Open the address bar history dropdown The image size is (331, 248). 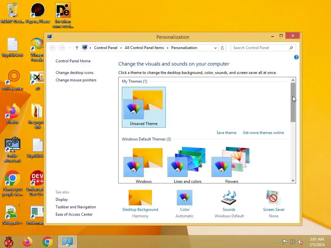coord(215,48)
